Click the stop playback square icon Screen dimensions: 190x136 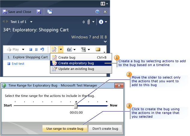click(x=31, y=49)
